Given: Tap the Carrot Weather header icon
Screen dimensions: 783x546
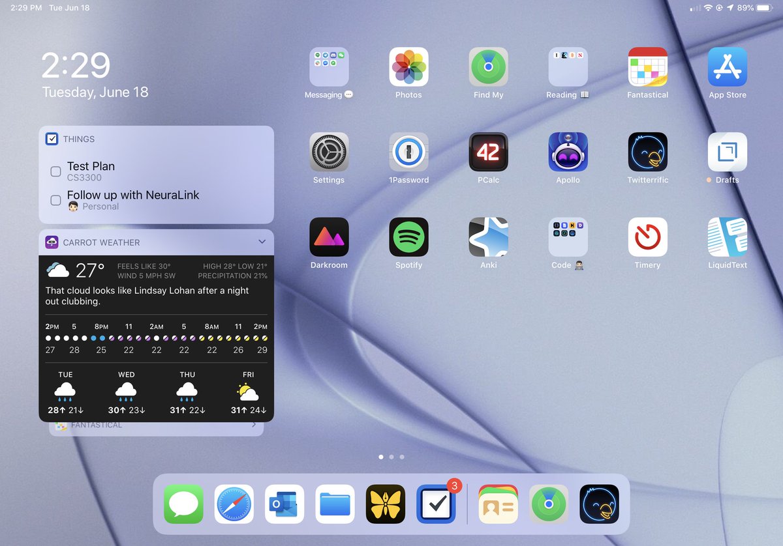Looking at the screenshot, I should (52, 242).
